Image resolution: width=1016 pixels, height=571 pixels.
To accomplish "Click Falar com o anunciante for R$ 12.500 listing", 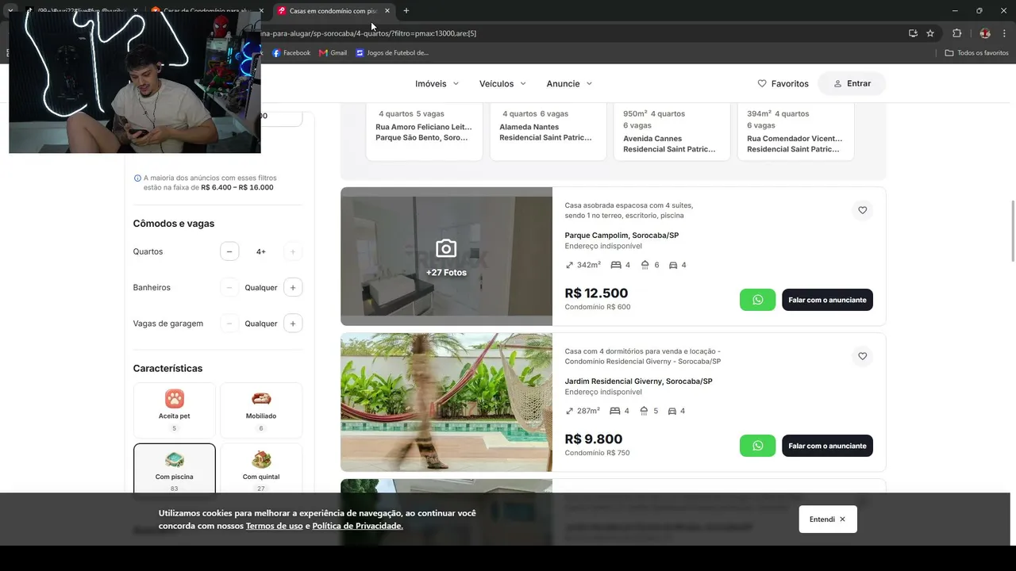I will [x=827, y=300].
